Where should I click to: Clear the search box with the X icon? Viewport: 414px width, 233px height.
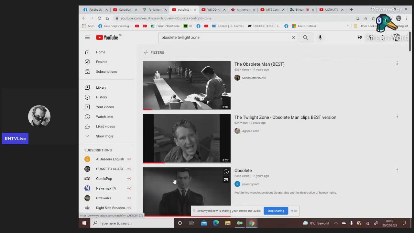point(293,38)
